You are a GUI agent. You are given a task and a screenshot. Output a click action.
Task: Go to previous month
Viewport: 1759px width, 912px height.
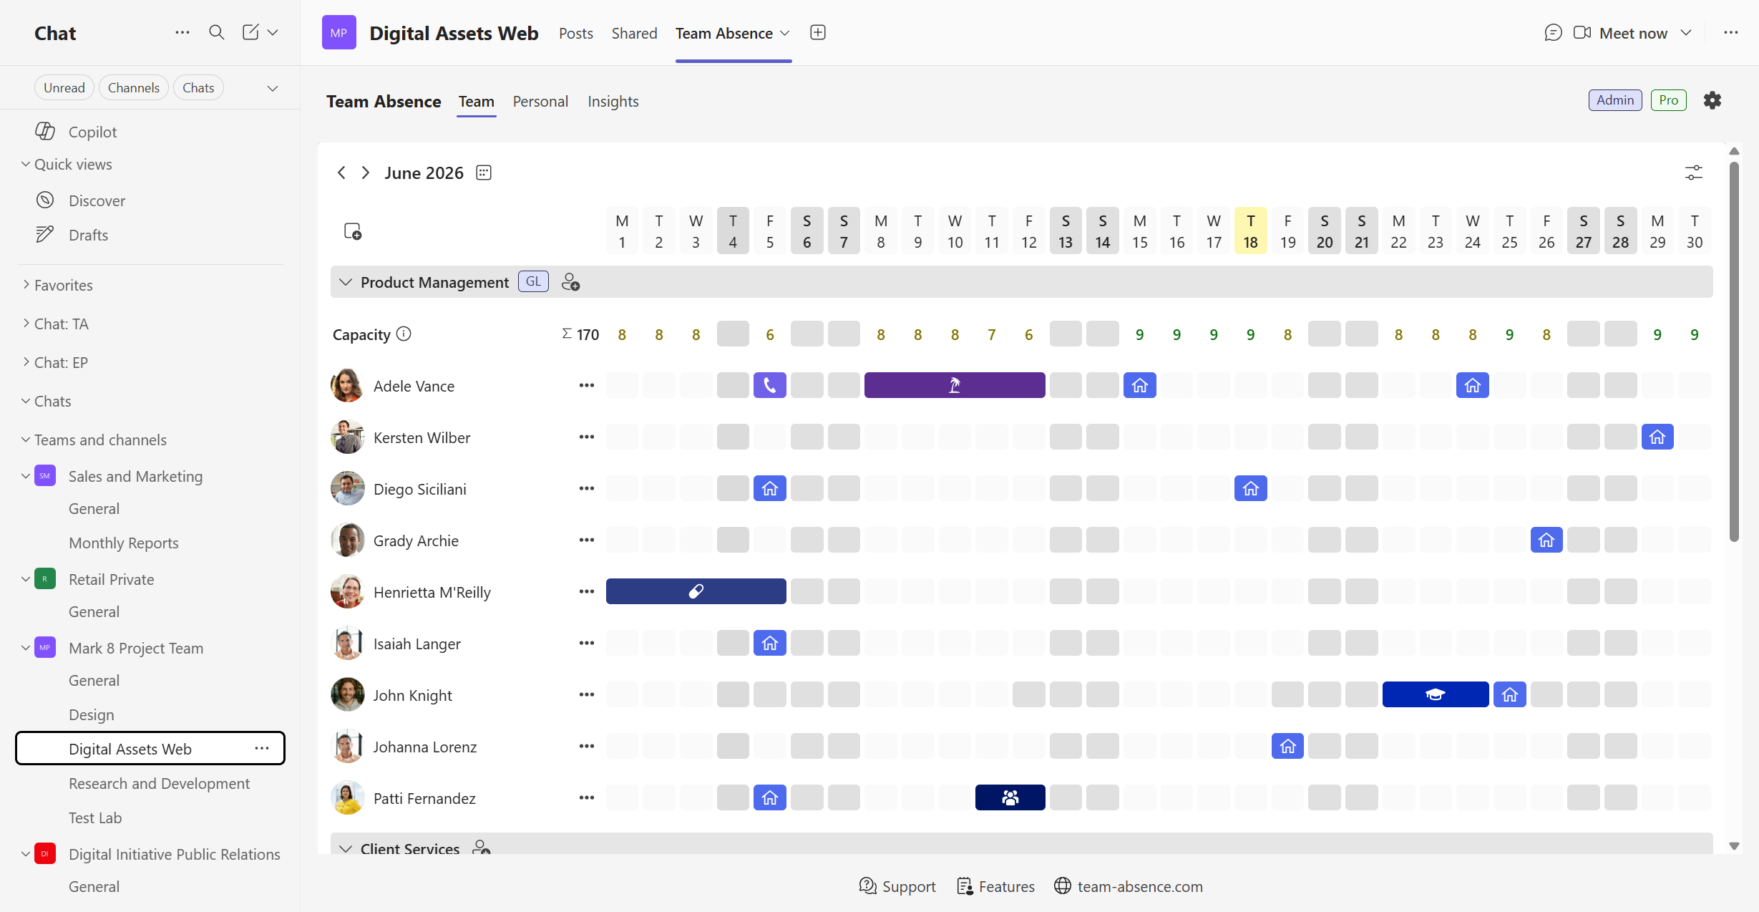(x=341, y=173)
